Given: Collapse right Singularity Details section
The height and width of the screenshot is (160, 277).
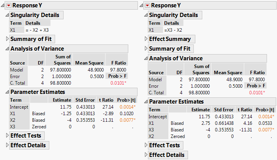Looking at the screenshot, I should point(146,15).
